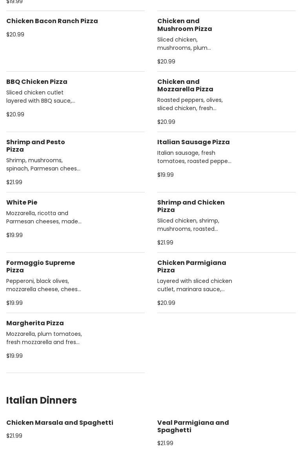The height and width of the screenshot is (462, 302).
Task: Click the Margherita Pizza description text
Action: 44,338
